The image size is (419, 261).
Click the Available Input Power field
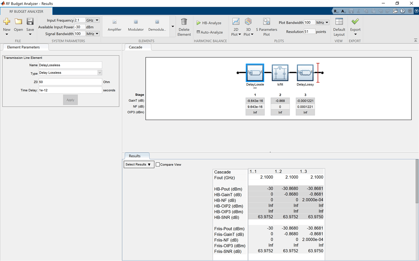coord(80,27)
